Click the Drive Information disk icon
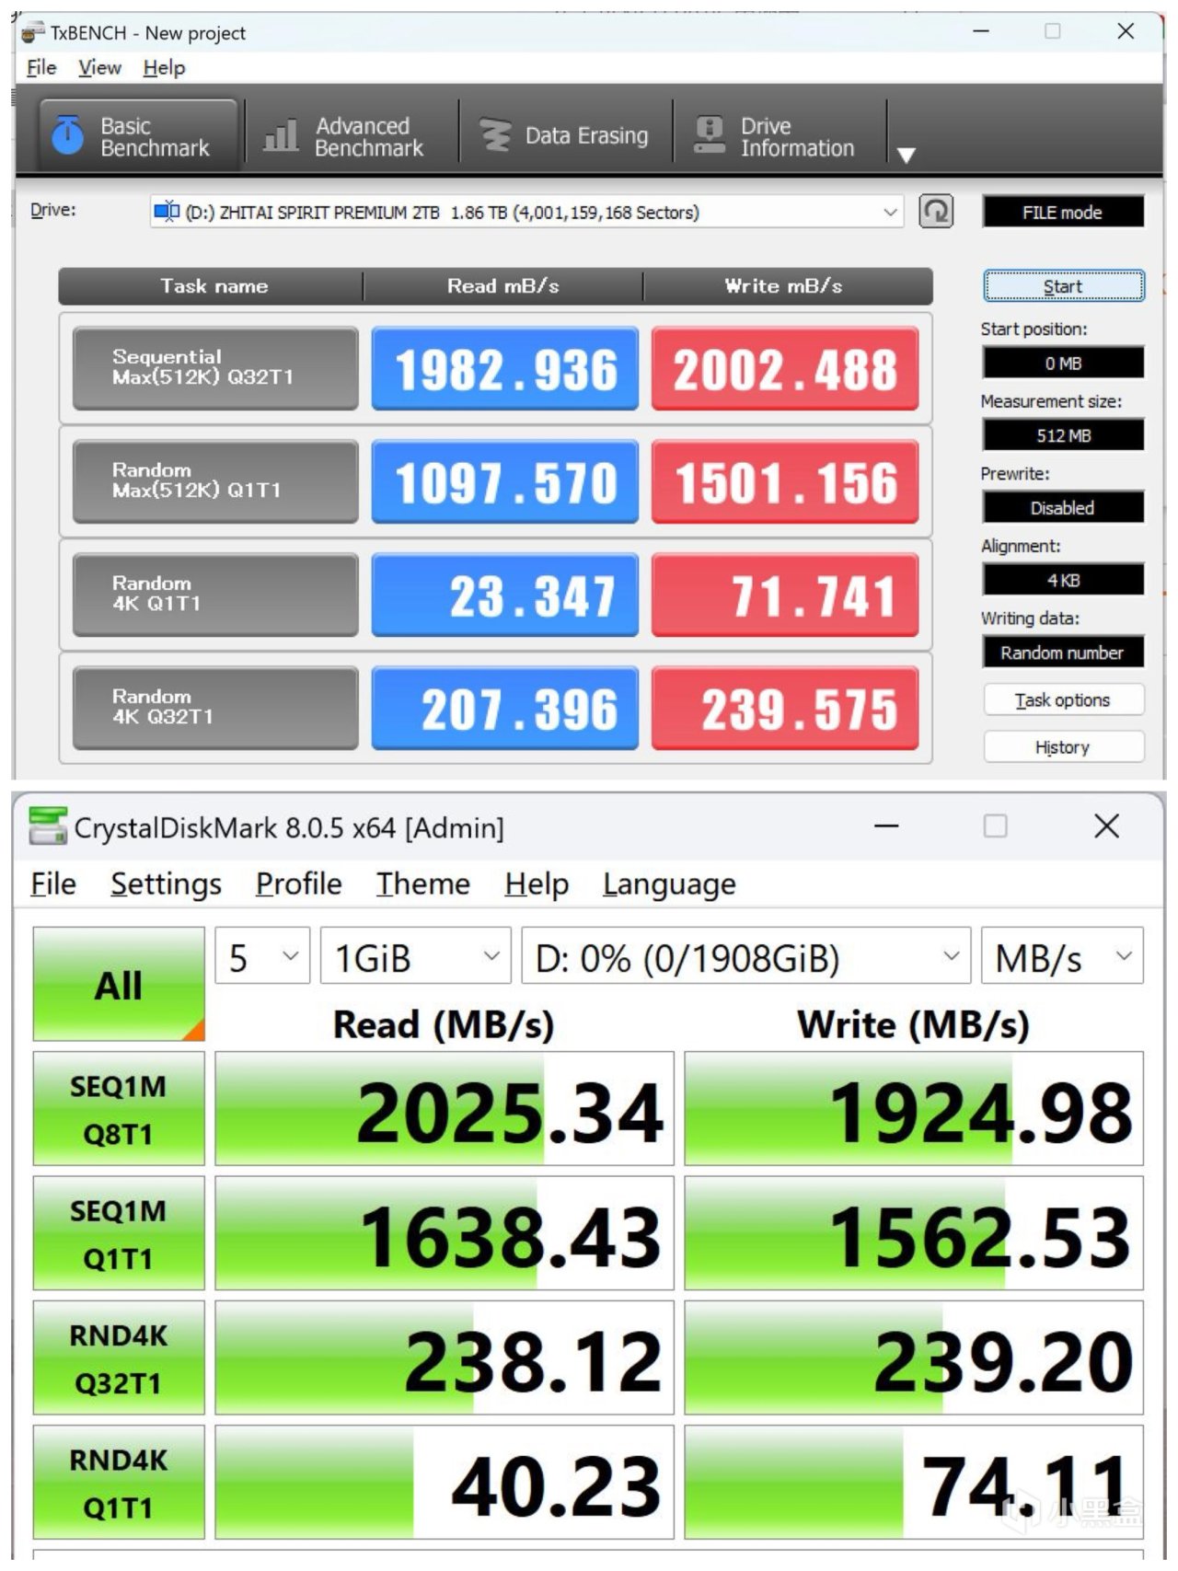 pos(710,135)
